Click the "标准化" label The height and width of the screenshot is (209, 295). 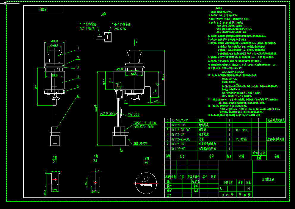(x=196, y=181)
